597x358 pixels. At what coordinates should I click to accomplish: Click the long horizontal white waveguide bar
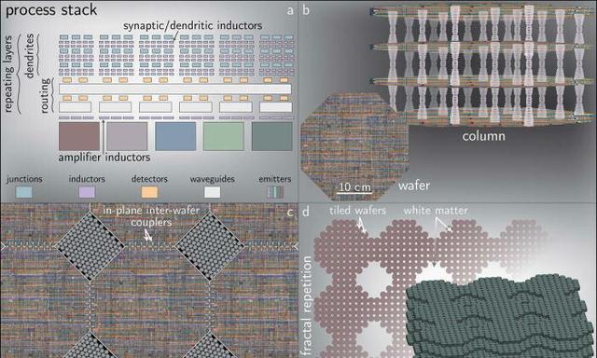pyautogui.click(x=175, y=89)
